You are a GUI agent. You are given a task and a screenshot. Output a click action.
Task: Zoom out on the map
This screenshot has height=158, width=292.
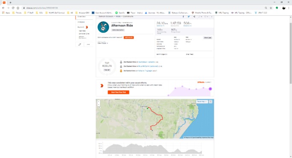(99, 105)
